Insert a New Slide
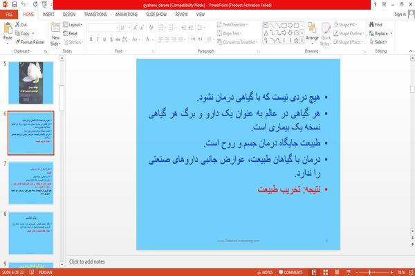415x276 pixels. point(55,34)
